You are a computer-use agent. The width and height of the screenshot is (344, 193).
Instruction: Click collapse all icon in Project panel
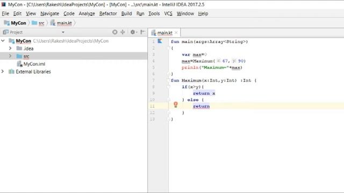click(x=123, y=32)
